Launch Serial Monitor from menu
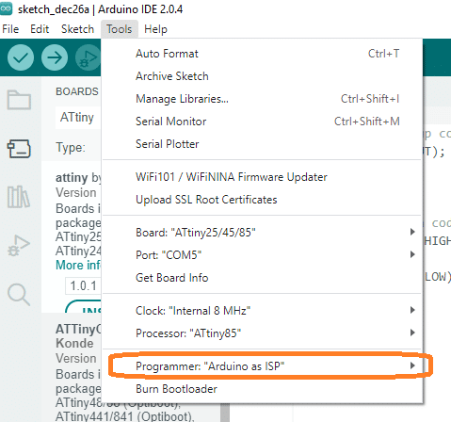 point(262,122)
